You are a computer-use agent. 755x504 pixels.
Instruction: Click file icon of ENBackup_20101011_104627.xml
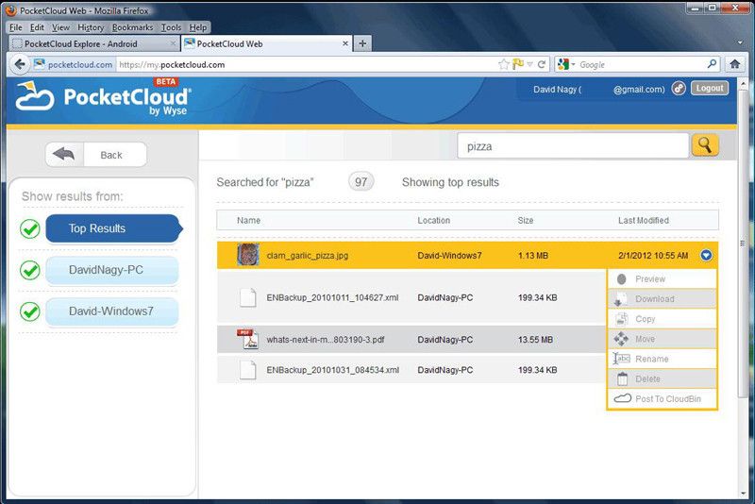pos(248,297)
